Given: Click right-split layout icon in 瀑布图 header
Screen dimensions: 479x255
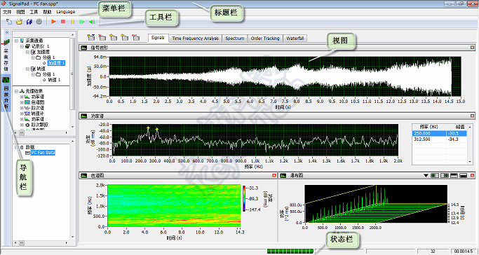Looking at the screenshot, I should coord(445,175).
